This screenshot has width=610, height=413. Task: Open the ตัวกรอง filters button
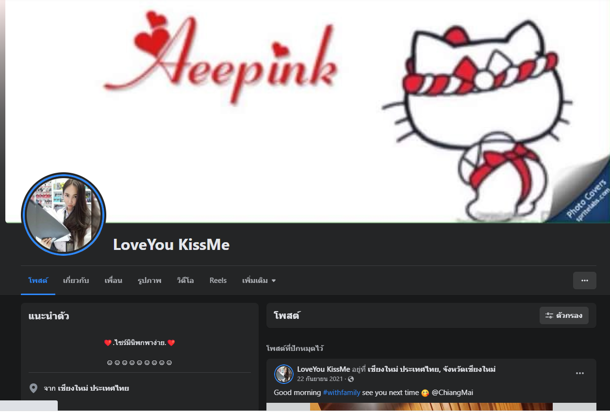tap(564, 315)
